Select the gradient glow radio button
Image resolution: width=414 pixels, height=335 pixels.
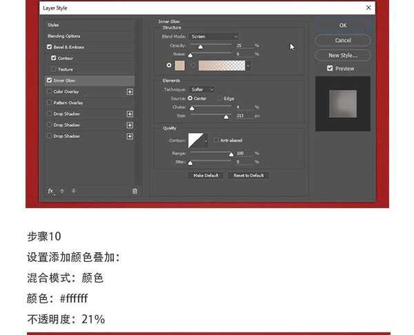pos(193,65)
